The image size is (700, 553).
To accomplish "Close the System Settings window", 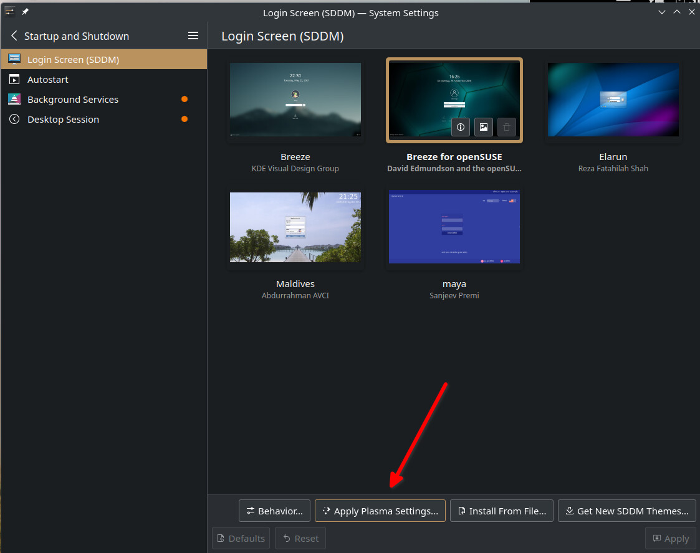I will point(691,12).
